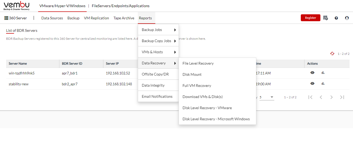Open the 360 Server grid icon
The height and width of the screenshot is (160, 353).
pyautogui.click(x=6, y=18)
